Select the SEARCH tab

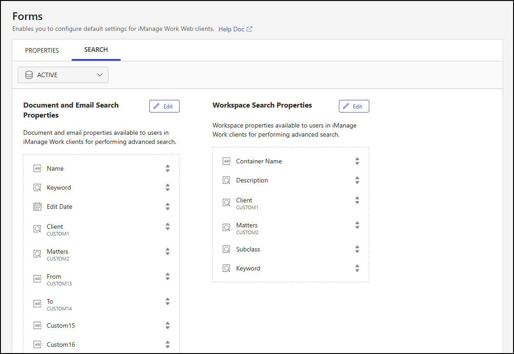pos(96,50)
